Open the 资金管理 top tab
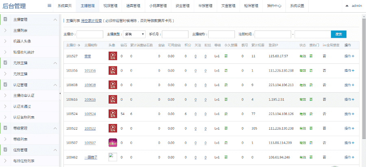Image resolution: width=366 pixels, height=167 pixels. click(183, 6)
